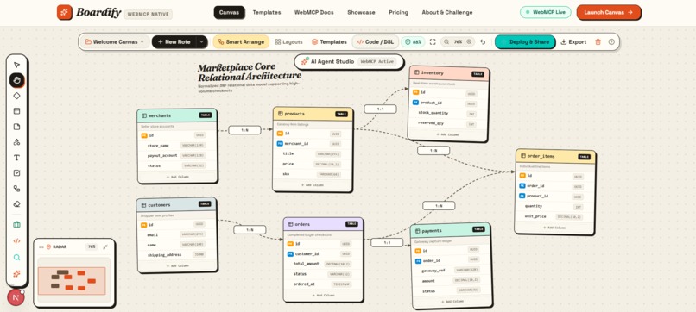Select the pointer arrow tool

point(17,65)
